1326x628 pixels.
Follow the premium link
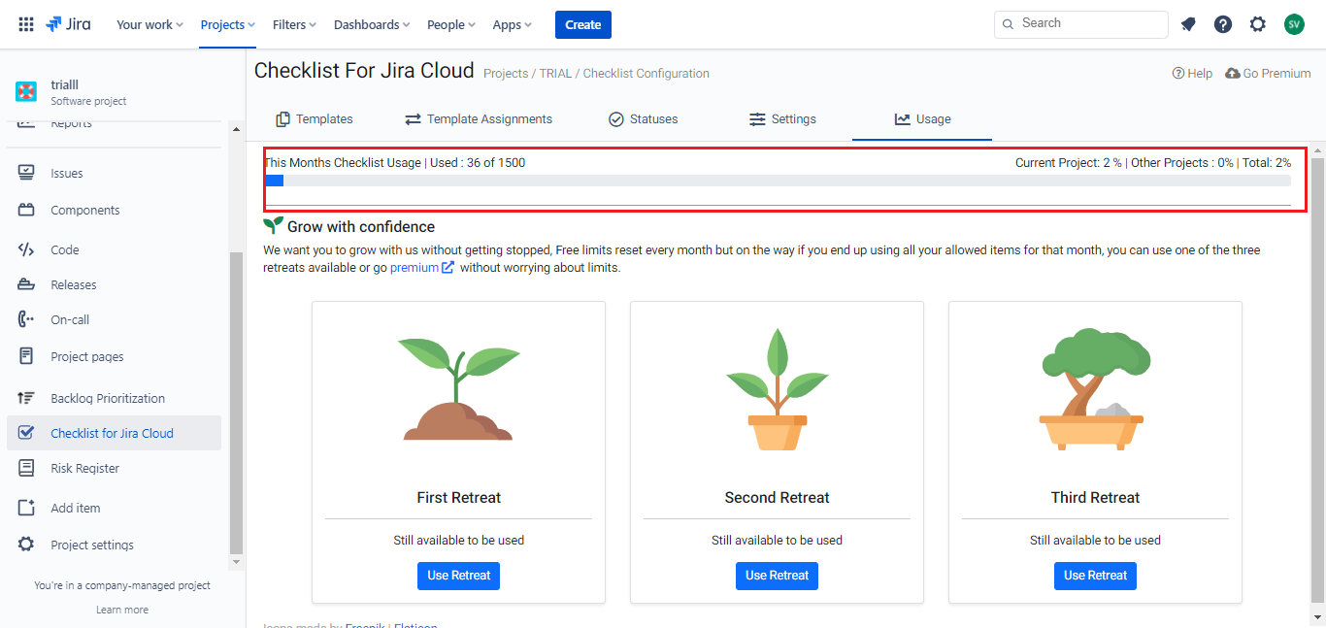(x=414, y=268)
